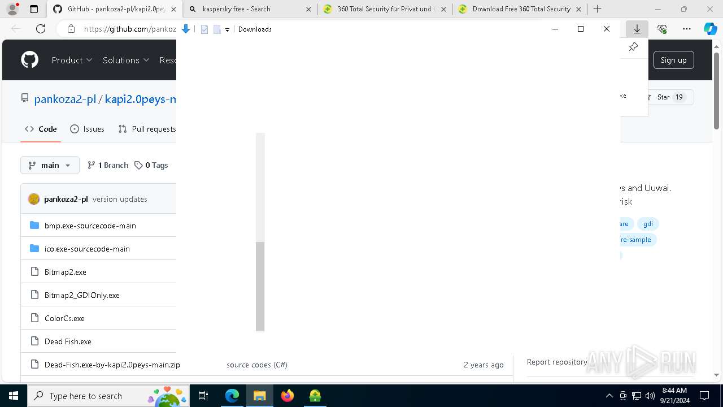723x407 pixels.
Task: Open the Bitmap2.exe file
Action: pos(66,272)
